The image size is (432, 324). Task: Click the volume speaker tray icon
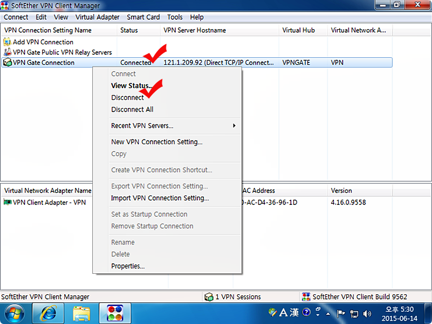point(367,313)
